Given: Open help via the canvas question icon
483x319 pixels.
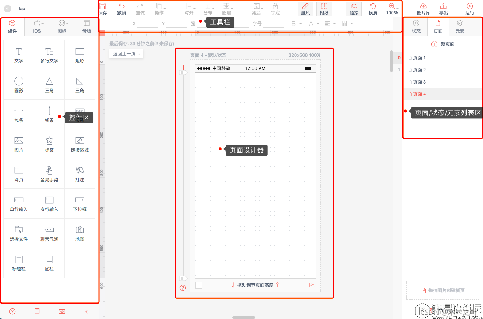Looking at the screenshot, I should click(x=183, y=288).
